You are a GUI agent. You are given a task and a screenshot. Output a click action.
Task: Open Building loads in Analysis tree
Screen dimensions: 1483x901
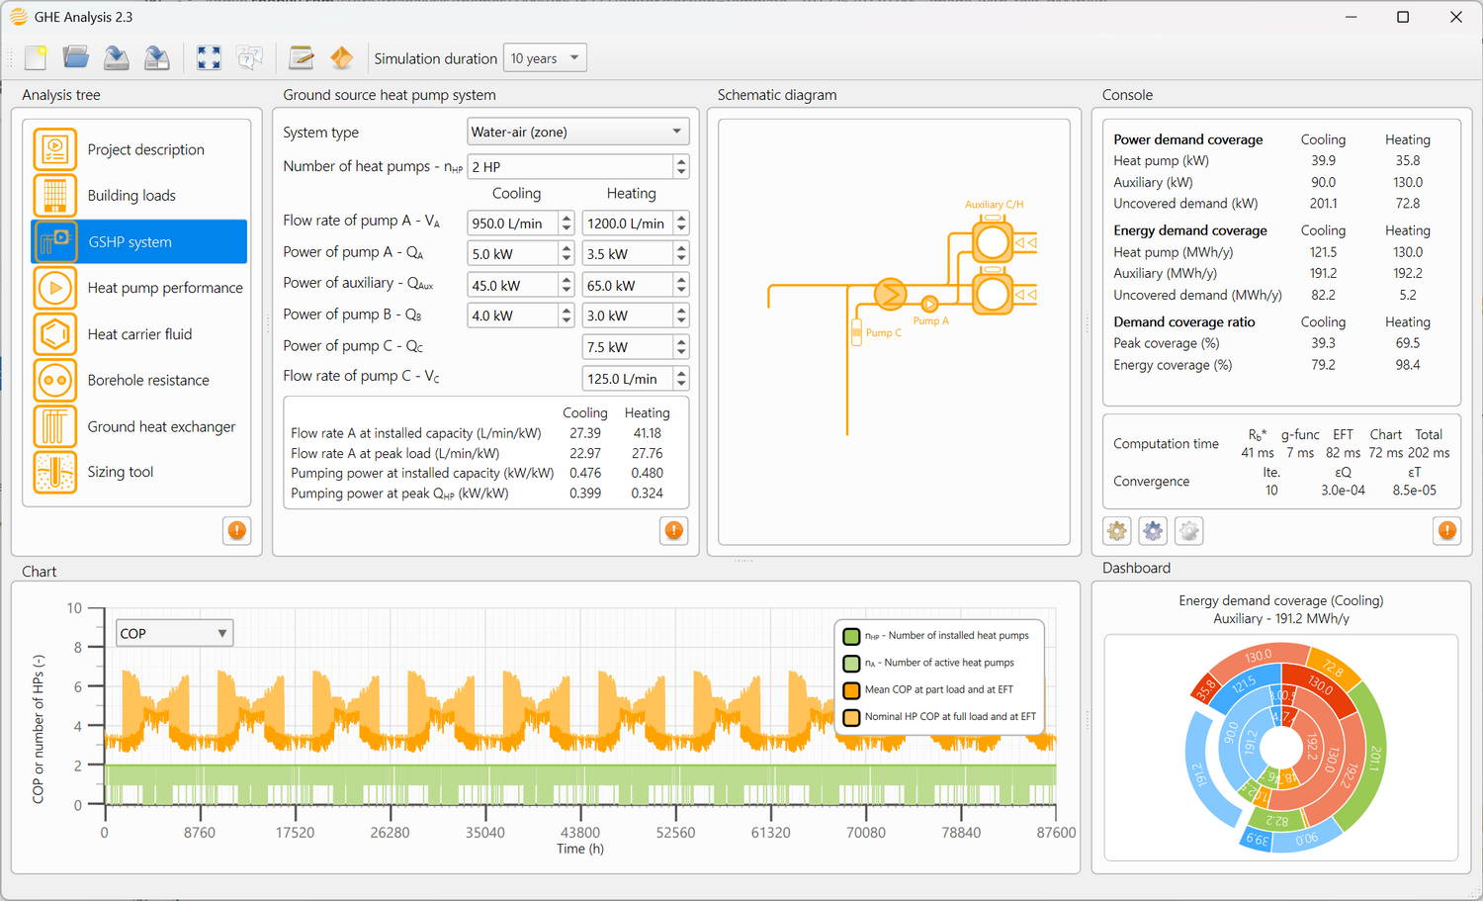point(131,196)
